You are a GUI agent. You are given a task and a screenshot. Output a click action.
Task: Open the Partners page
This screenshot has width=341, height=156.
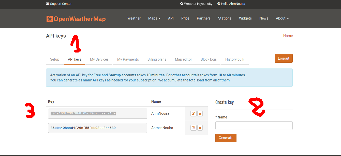[204, 18]
